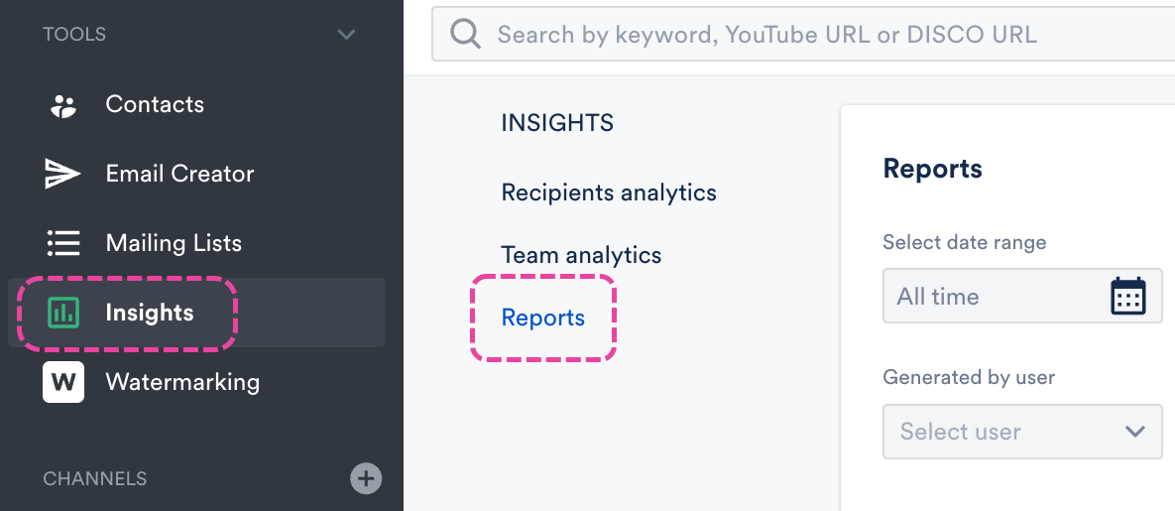Switch to Team analytics

click(x=581, y=255)
